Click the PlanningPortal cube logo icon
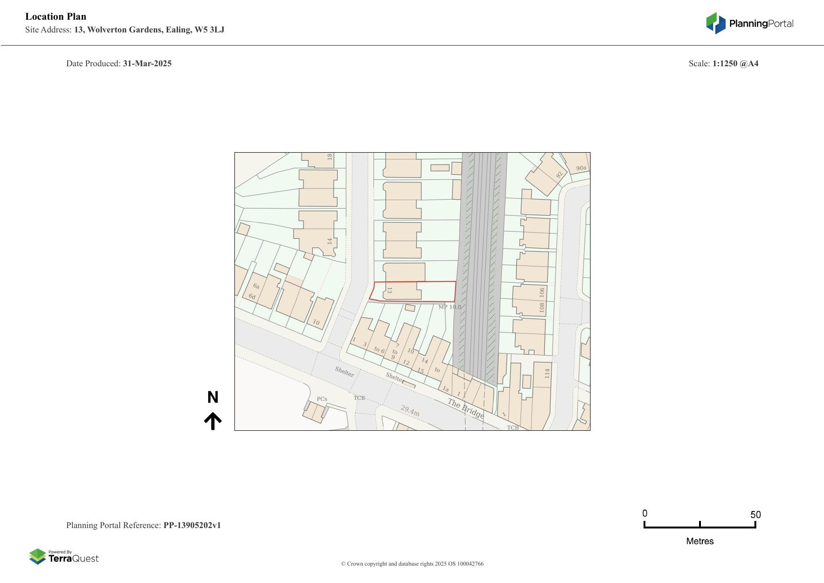 point(716,23)
